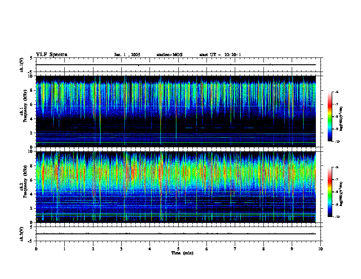
Task: Click the time axis tick label "5"
Action: (178, 249)
